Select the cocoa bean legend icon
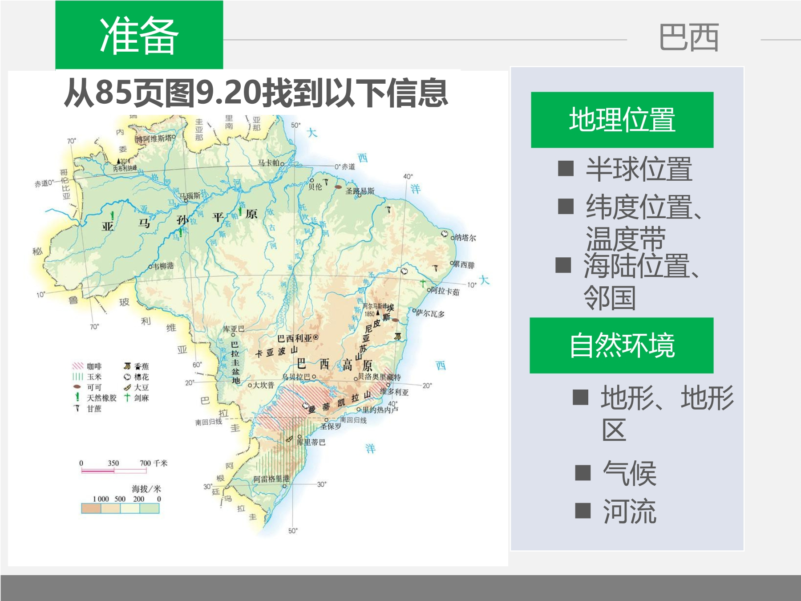This screenshot has height=601, width=801. (x=77, y=387)
